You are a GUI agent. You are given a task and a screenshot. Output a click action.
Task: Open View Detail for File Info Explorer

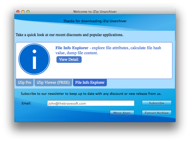[x=69, y=60]
